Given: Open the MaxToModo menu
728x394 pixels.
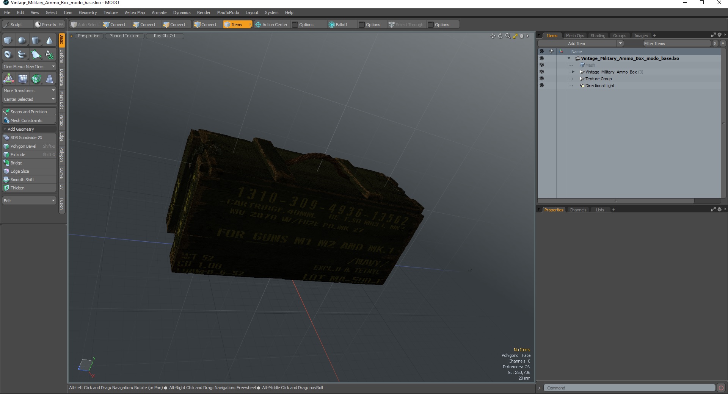Looking at the screenshot, I should click(x=228, y=13).
